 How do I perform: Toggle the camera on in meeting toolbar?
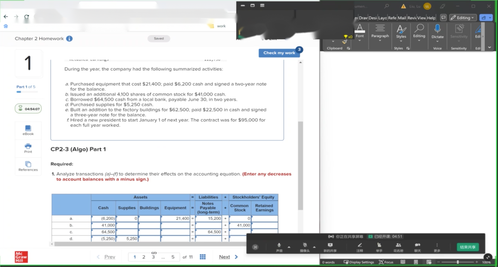(x=305, y=247)
